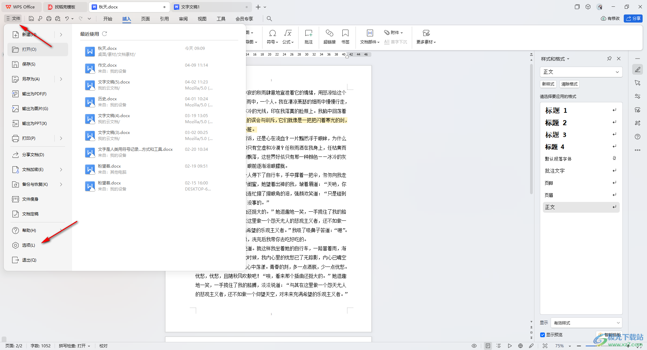Screen dimensions: 647x350
Task: Click the 校对 status bar button
Action: [x=103, y=346]
